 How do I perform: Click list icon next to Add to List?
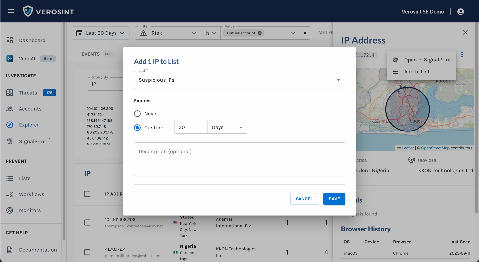[x=396, y=72]
